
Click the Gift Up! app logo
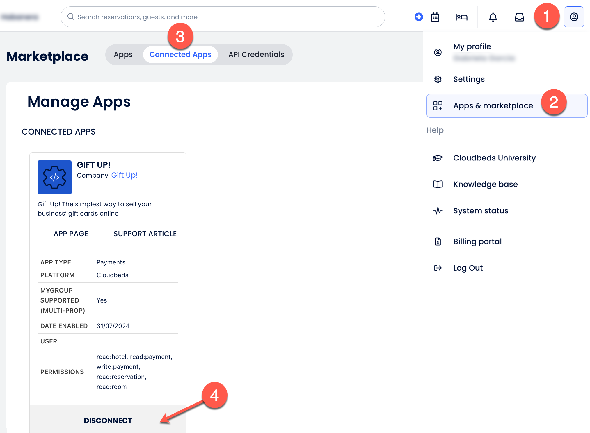coord(54,177)
